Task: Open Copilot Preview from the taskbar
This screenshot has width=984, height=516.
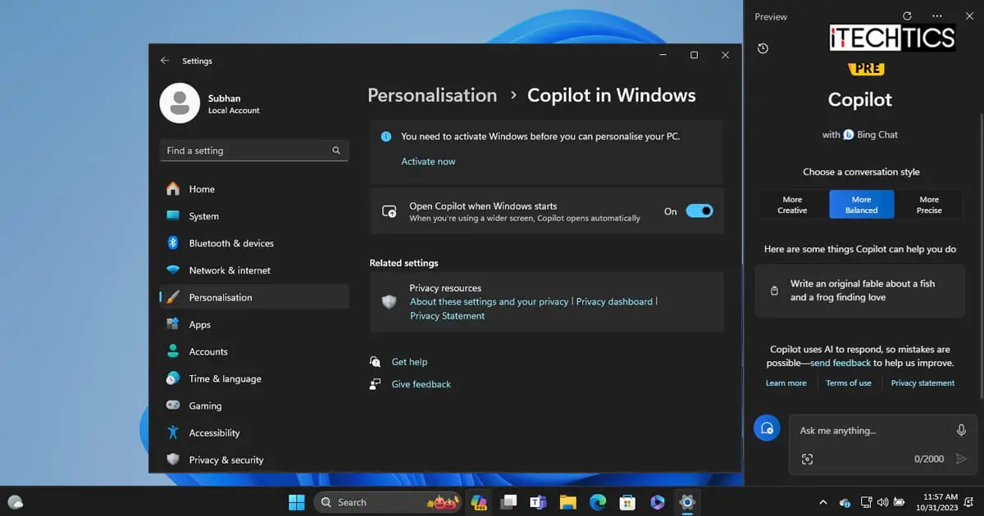Action: pyautogui.click(x=479, y=502)
